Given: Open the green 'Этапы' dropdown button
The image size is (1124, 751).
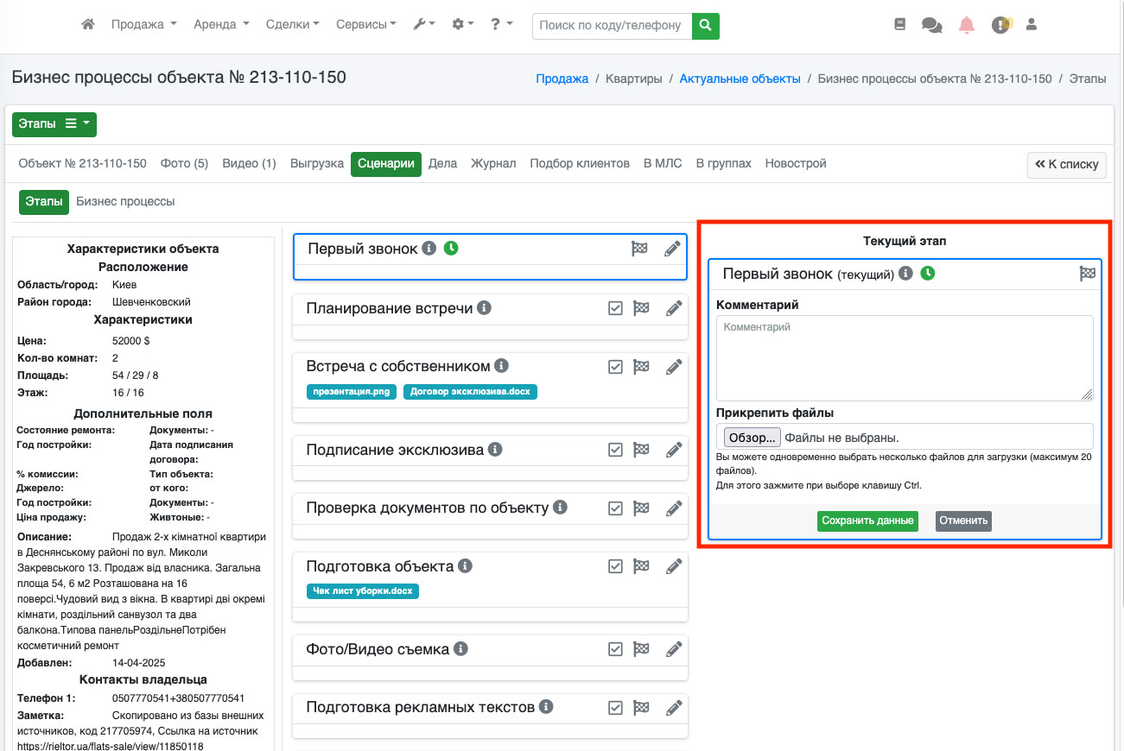Looking at the screenshot, I should (x=54, y=124).
